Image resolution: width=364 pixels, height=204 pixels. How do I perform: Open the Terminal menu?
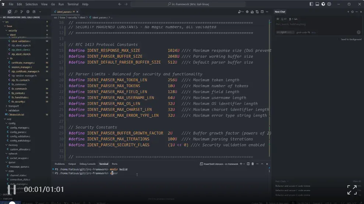pos(73,4)
